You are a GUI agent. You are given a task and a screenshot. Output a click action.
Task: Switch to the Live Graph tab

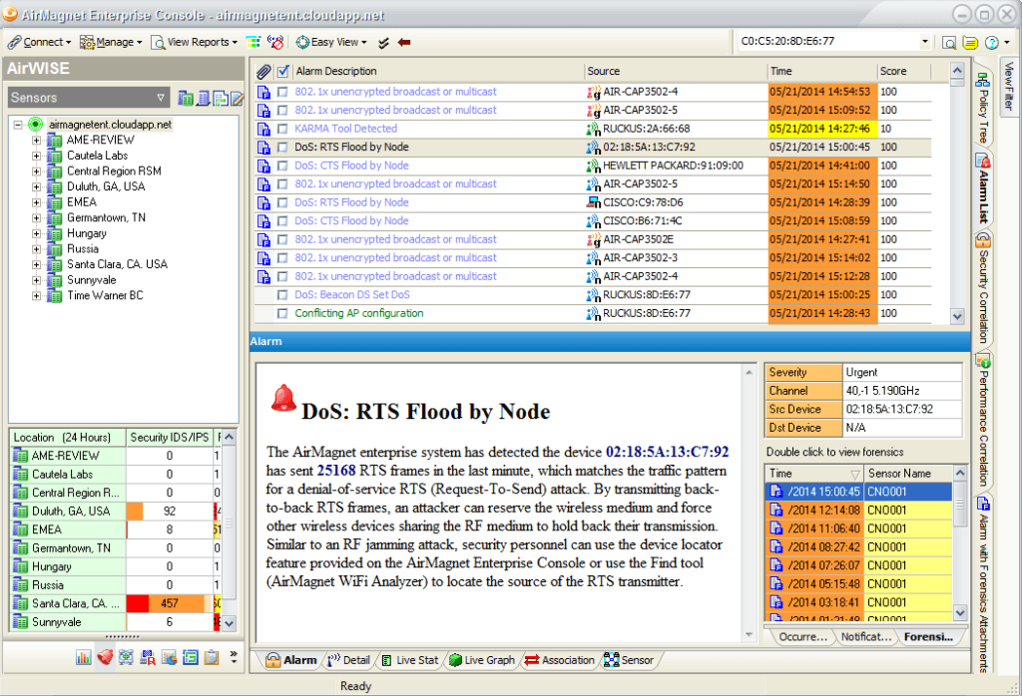coord(482,660)
